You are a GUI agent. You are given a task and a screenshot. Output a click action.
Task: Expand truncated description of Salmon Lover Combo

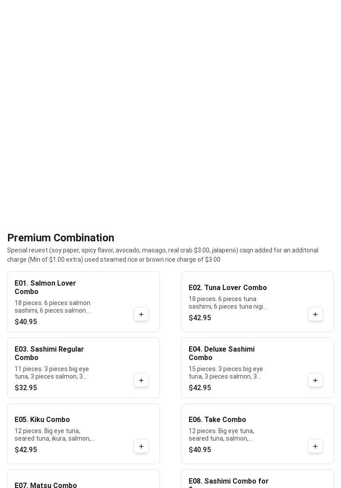click(52, 306)
